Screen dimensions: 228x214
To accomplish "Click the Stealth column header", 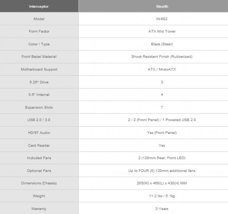I will 162,6.
